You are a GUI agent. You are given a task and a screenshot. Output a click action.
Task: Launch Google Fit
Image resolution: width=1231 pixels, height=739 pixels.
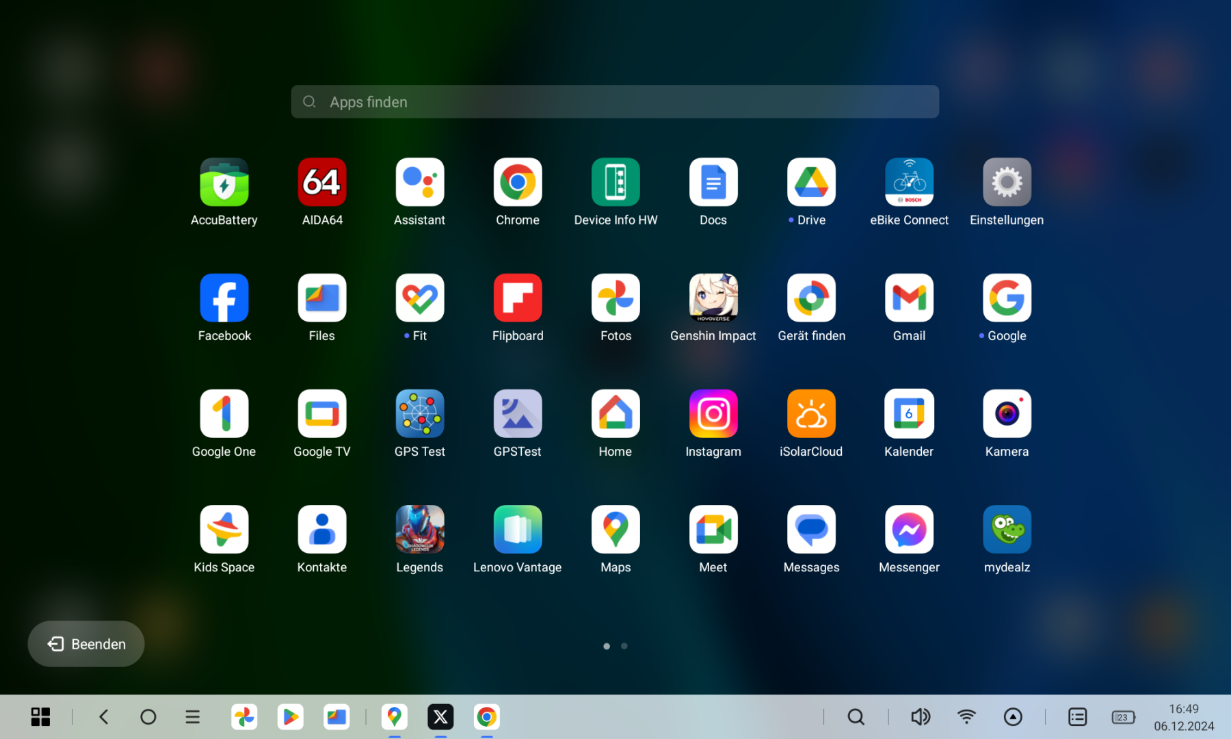click(420, 298)
